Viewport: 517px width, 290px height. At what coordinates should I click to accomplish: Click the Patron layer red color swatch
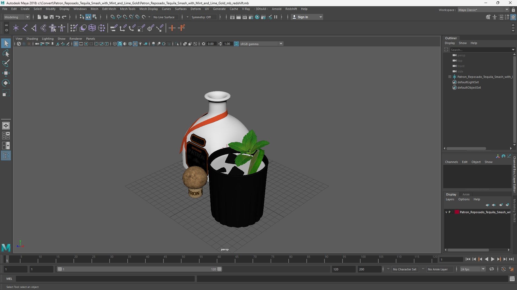point(457,212)
